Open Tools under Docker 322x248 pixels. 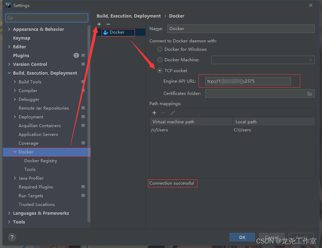pyautogui.click(x=30, y=170)
